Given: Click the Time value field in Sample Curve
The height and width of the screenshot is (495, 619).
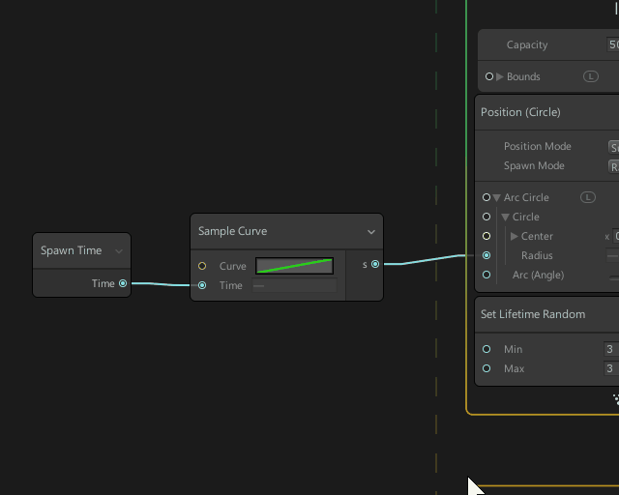Looking at the screenshot, I should [294, 285].
